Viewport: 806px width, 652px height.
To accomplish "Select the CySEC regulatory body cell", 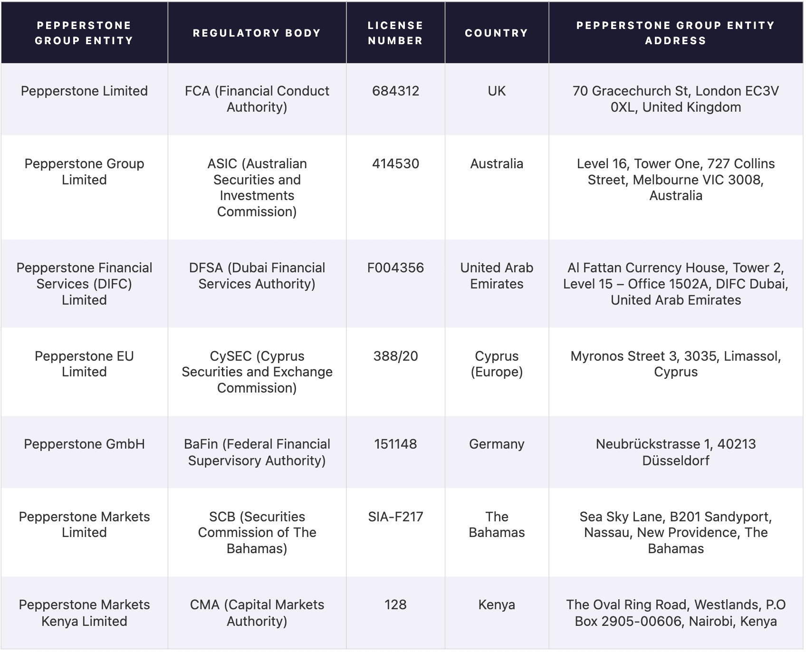I will [257, 372].
